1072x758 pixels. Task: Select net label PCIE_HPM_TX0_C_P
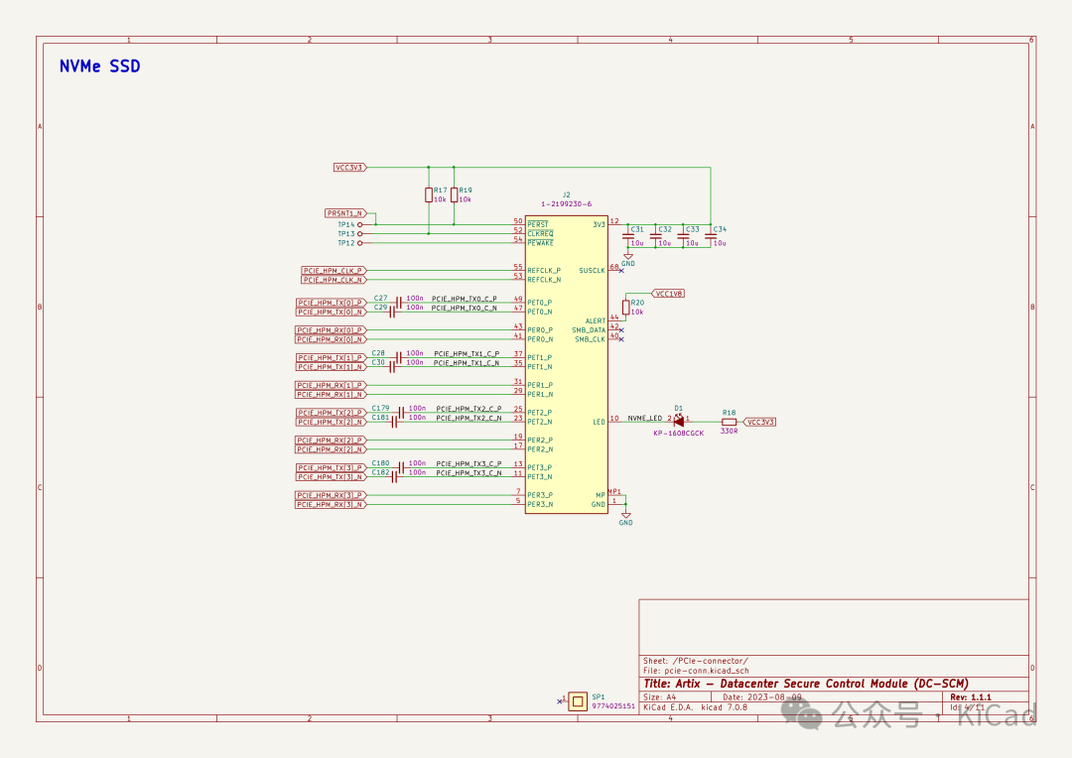[465, 299]
